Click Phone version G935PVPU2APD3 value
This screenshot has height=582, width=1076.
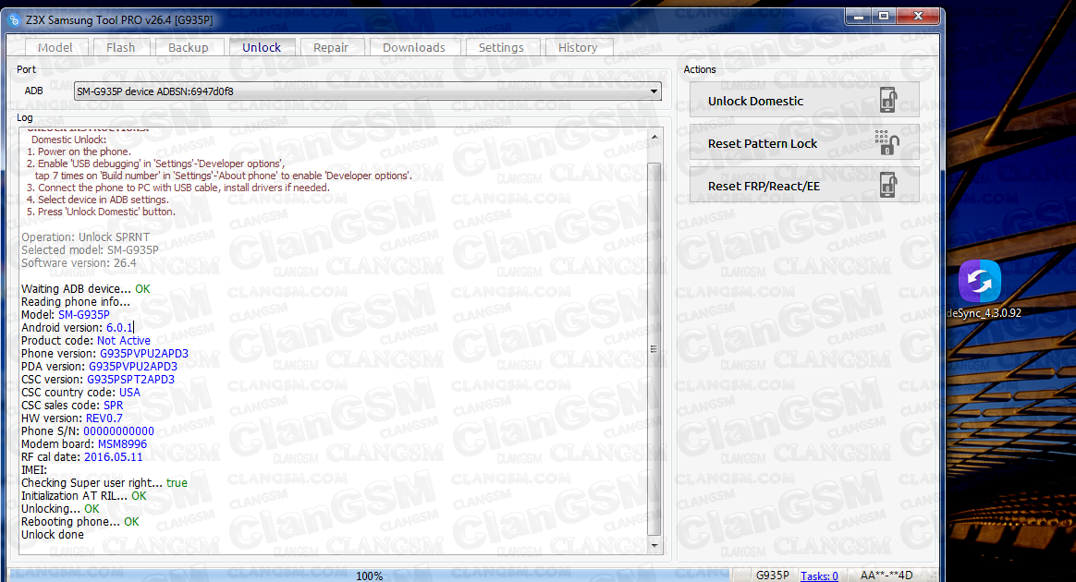(144, 354)
